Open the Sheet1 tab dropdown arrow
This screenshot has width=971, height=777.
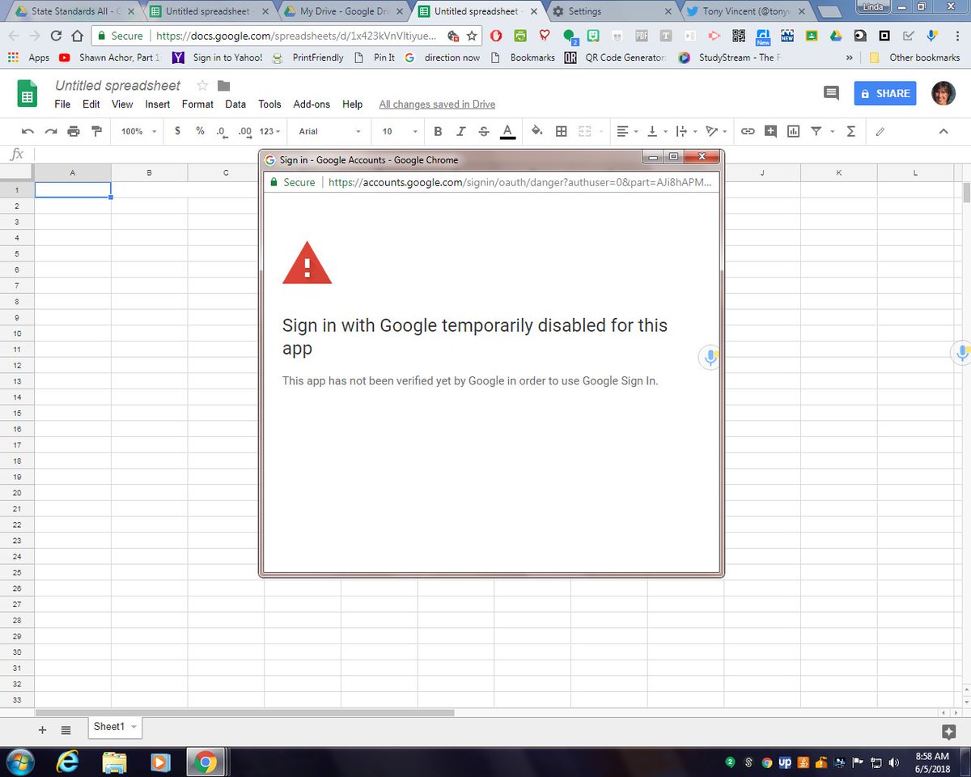(x=134, y=728)
